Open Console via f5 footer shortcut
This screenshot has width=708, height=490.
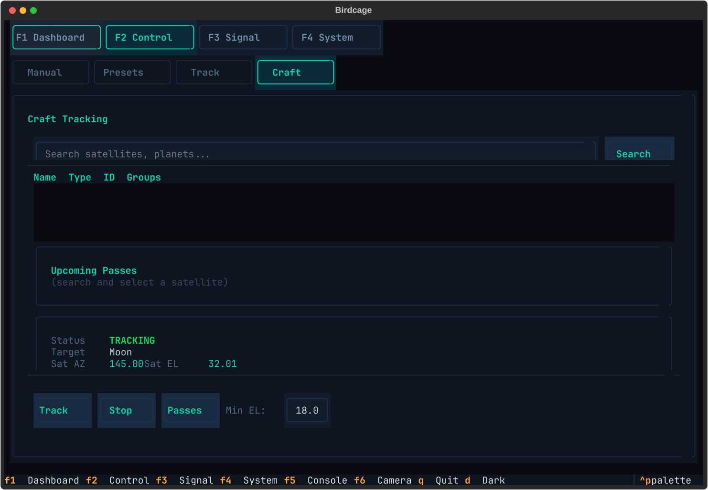316,480
